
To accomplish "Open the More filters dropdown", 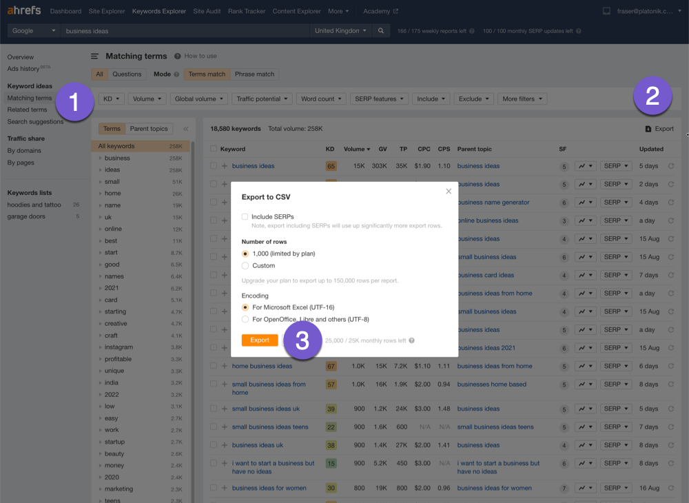I will 522,99.
